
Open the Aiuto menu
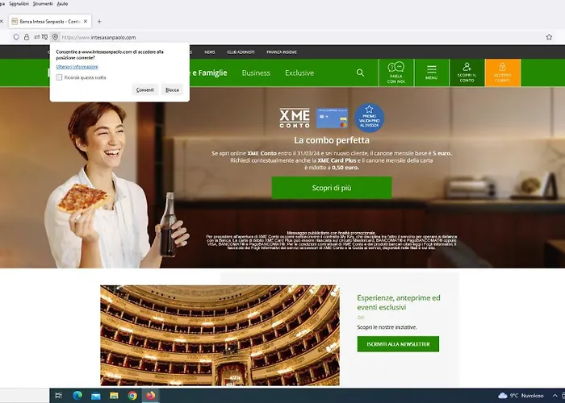click(x=62, y=3)
